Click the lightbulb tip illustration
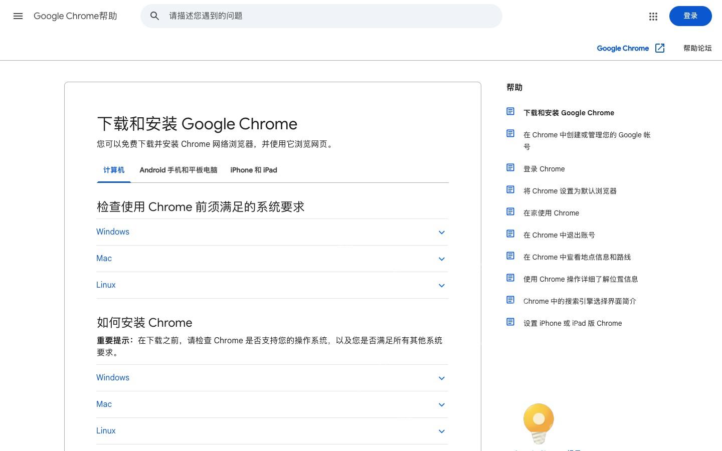Screen dimensions: 722x451 coord(538,423)
